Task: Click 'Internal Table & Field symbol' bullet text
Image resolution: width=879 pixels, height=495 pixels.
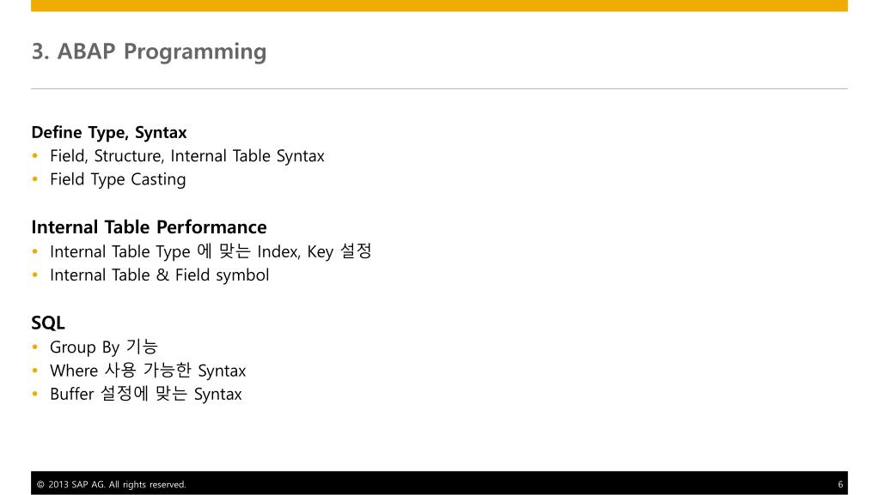Action: tap(160, 275)
